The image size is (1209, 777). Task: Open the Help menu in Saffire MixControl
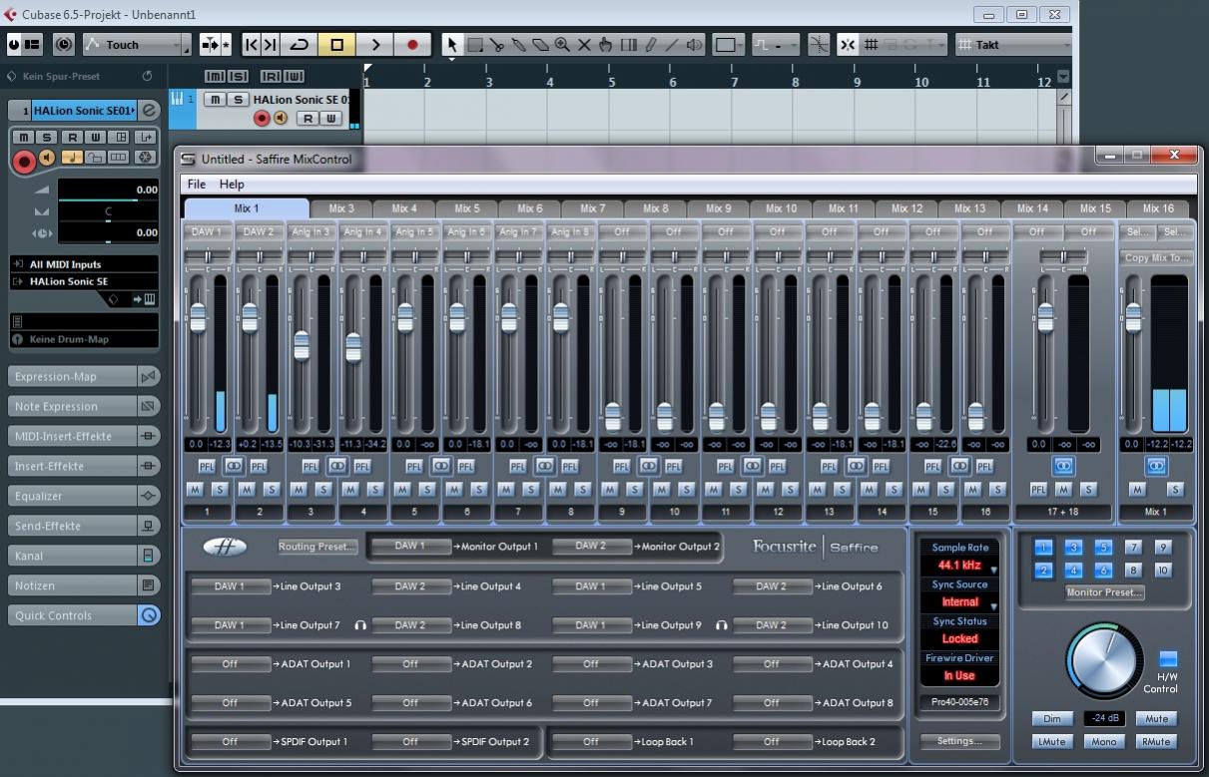tap(232, 185)
